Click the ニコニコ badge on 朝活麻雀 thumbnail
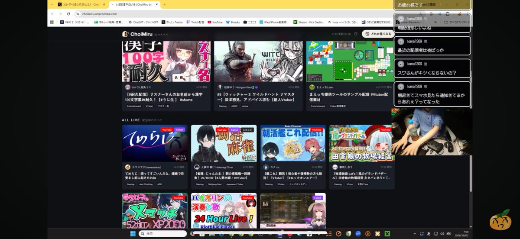 [248, 129]
